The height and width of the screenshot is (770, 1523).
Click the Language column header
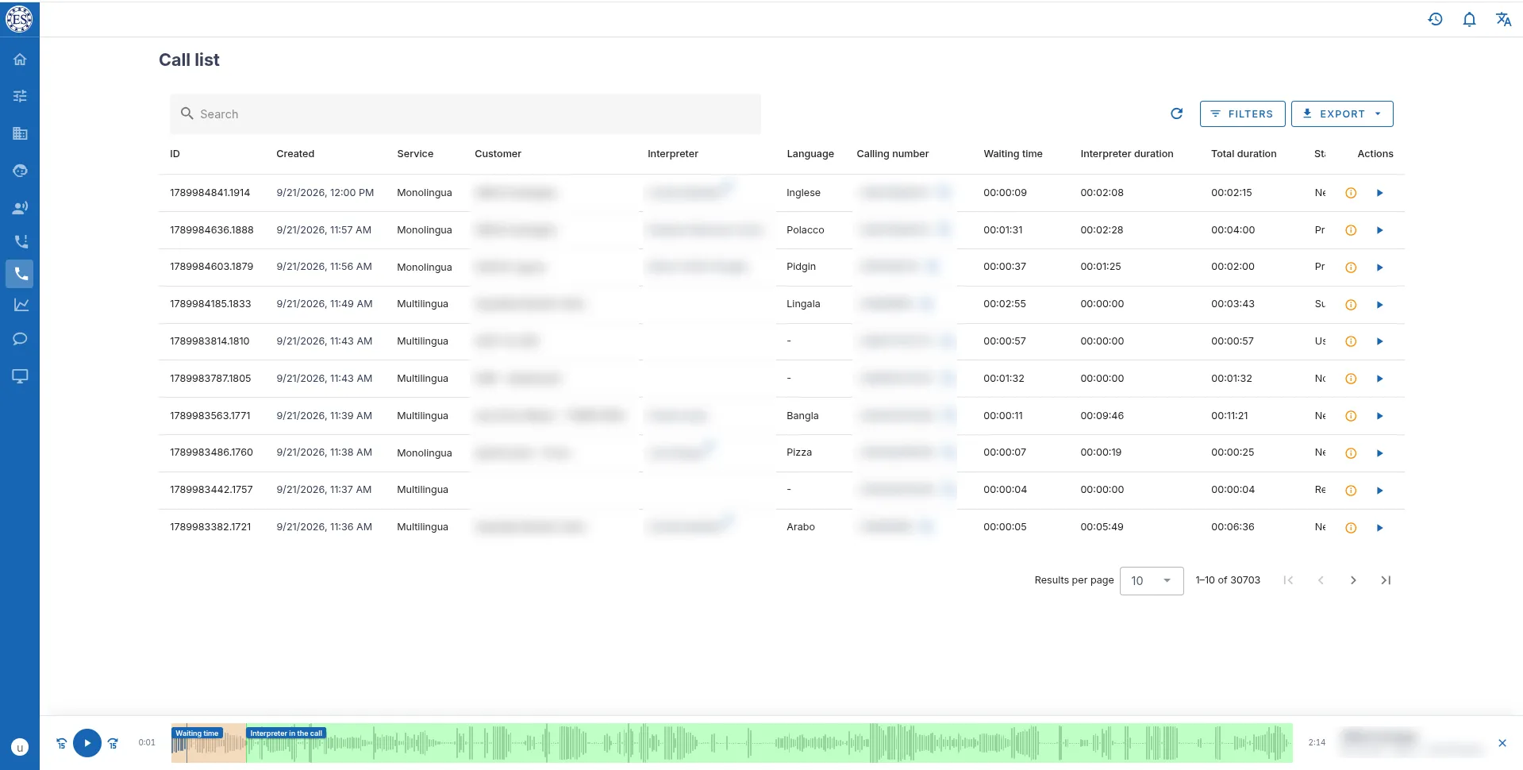[810, 154]
